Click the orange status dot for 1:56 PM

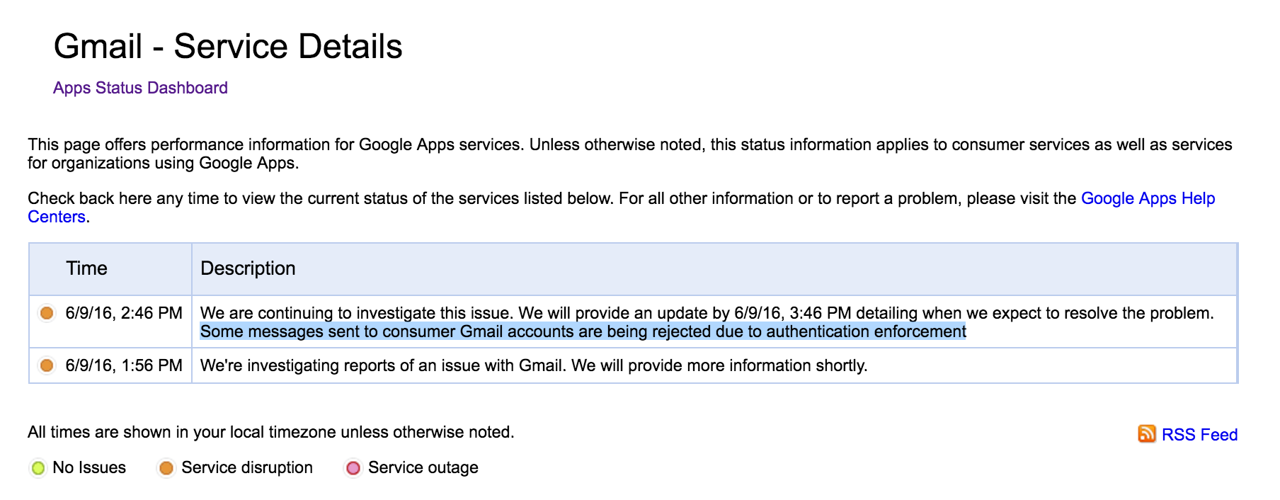(x=47, y=365)
